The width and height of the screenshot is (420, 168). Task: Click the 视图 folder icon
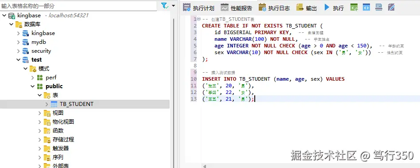(x=47, y=113)
